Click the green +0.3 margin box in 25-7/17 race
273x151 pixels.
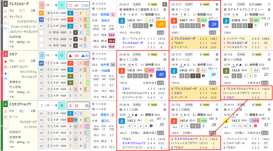coord(204,20)
